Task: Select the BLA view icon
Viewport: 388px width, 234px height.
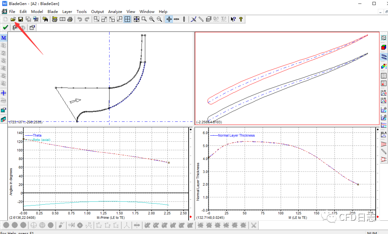Action: [x=383, y=135]
